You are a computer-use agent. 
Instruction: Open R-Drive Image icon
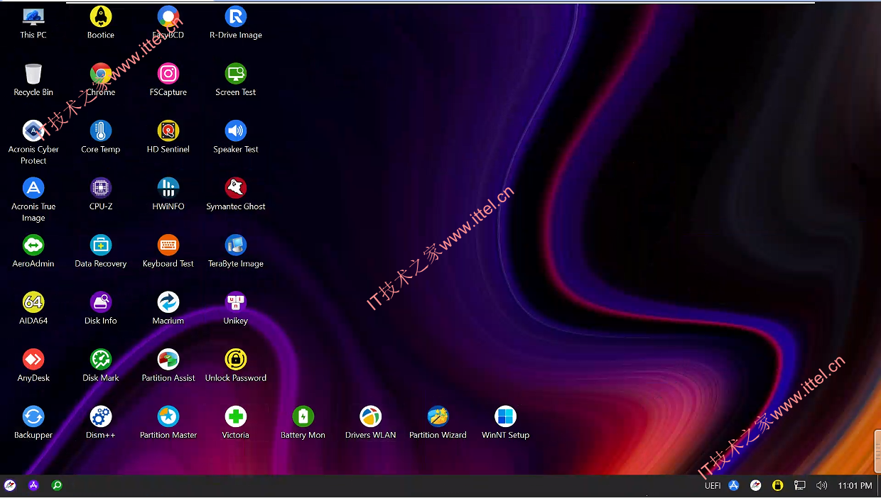click(236, 22)
